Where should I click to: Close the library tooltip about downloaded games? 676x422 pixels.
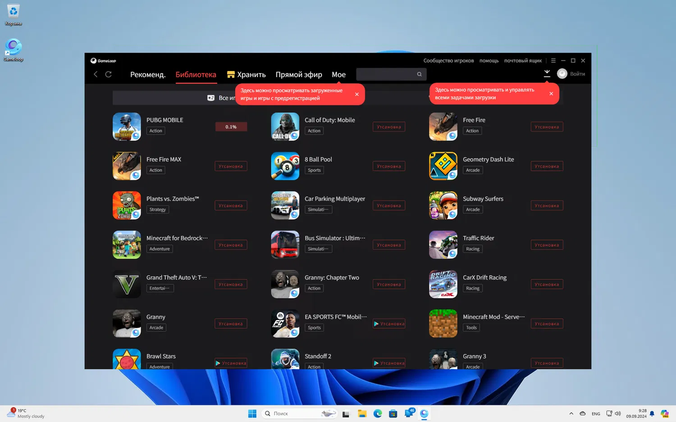(357, 94)
